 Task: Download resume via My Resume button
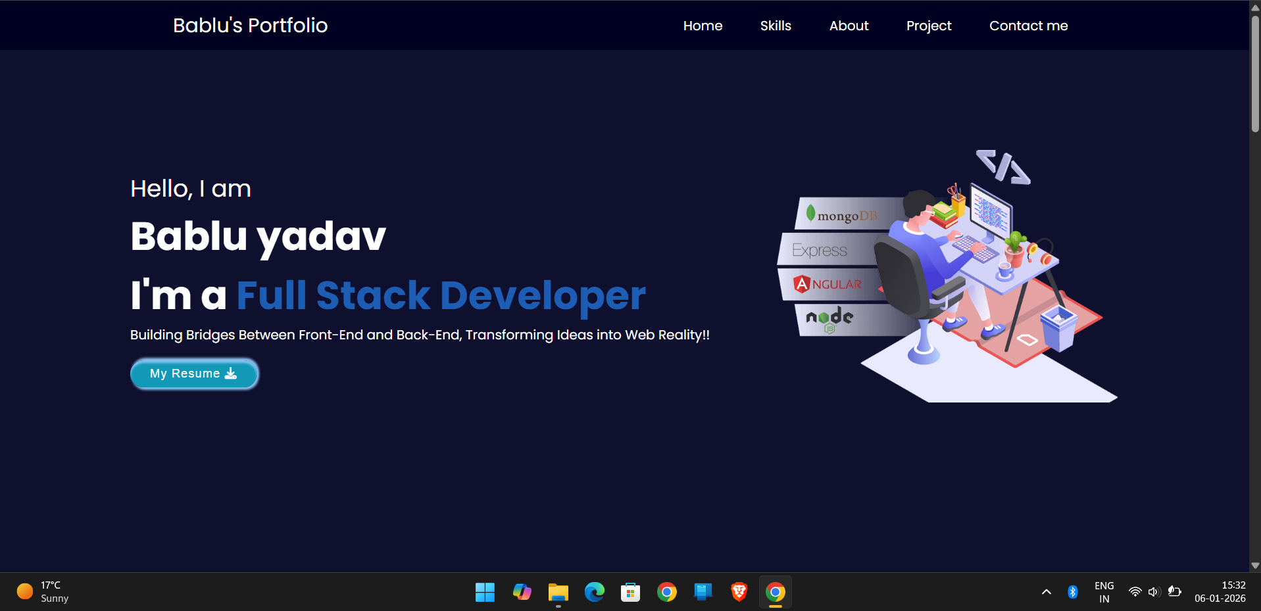194,374
